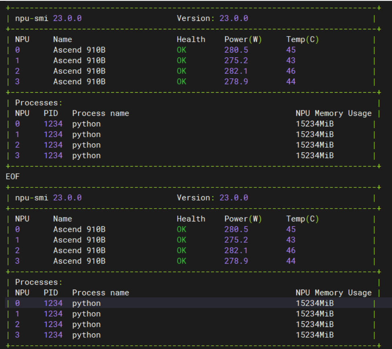Click 'Ascend 910B' name for NPU 1, first table
The width and height of the screenshot is (392, 349).
coord(79,60)
